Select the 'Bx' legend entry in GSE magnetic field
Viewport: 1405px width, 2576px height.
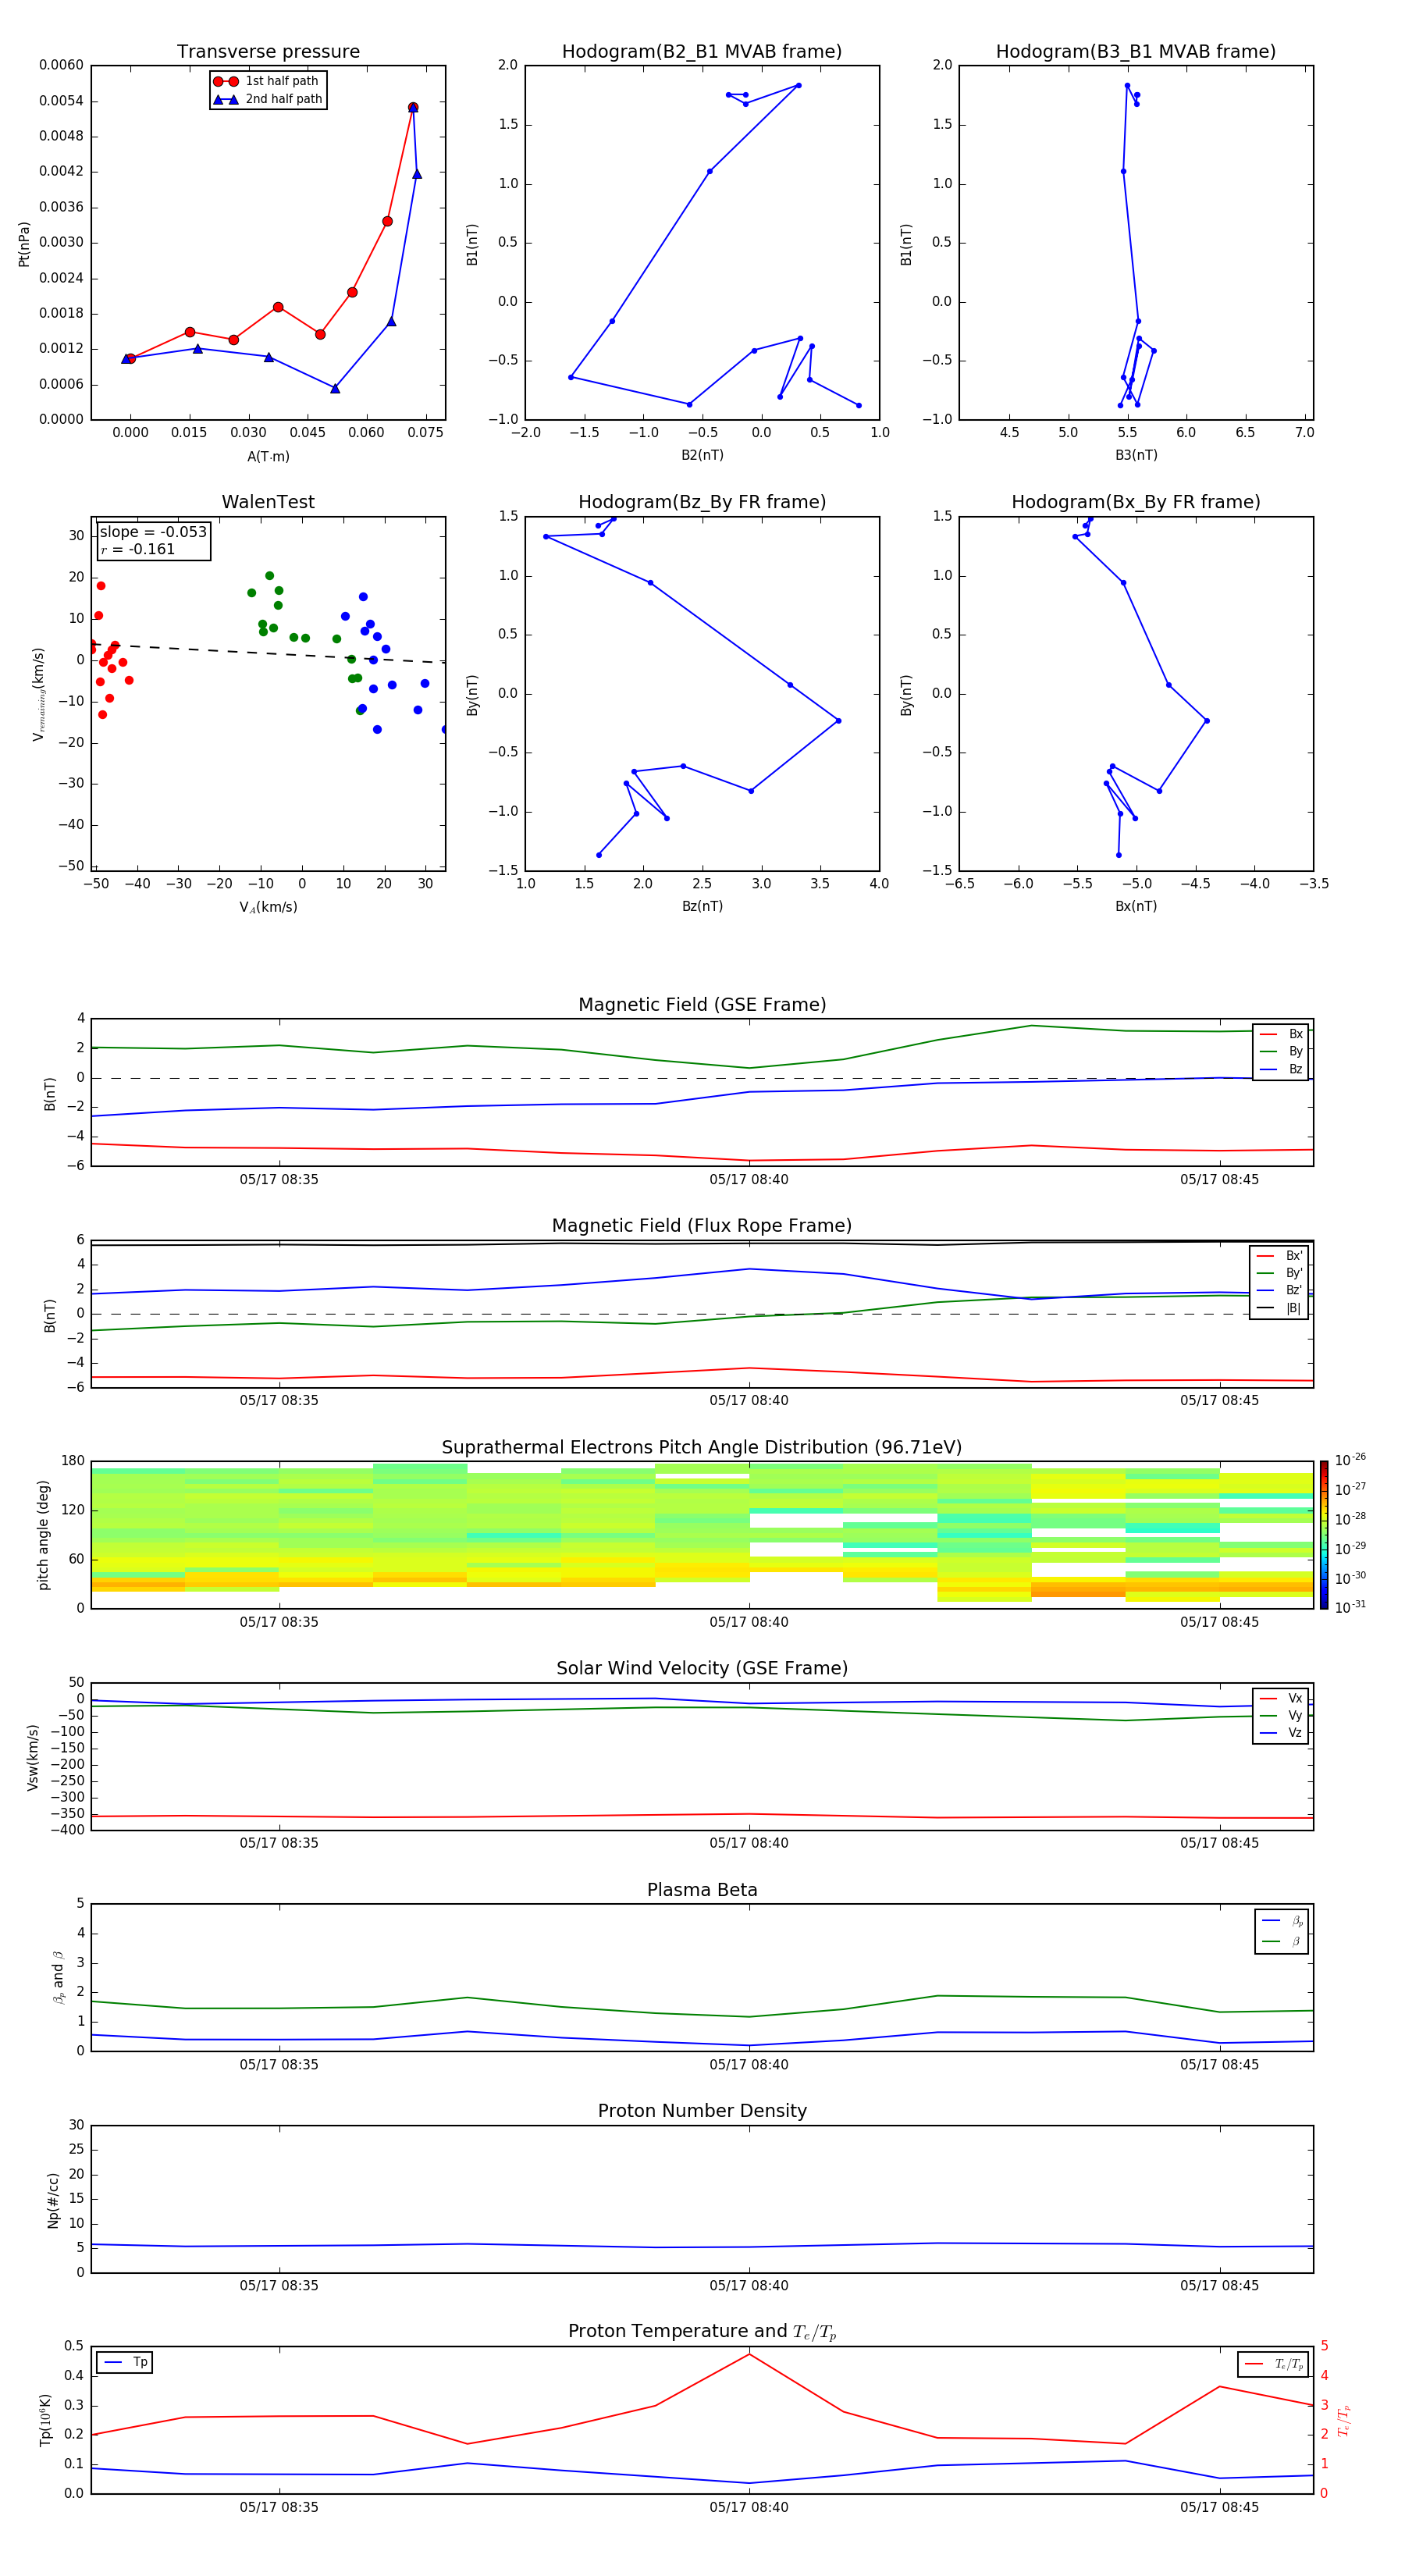1281,1034
